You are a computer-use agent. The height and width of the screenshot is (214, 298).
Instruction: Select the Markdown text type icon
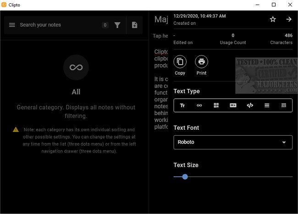[233, 105]
